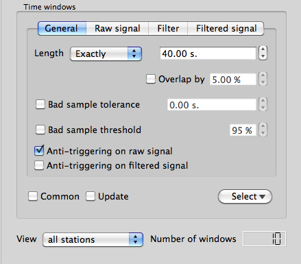Click the 40.00 s. length input field

click(x=208, y=53)
